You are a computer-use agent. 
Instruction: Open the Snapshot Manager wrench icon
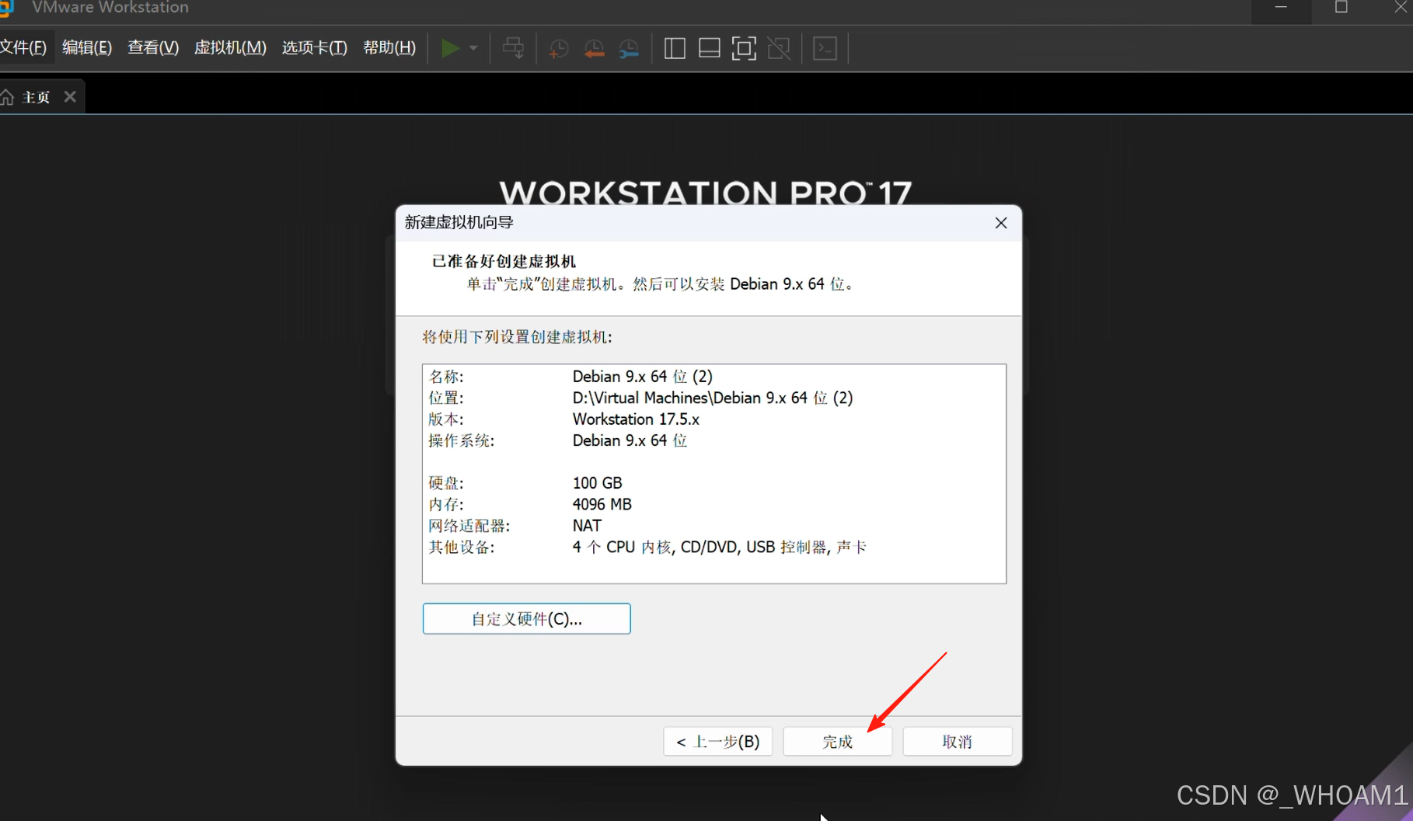pyautogui.click(x=629, y=49)
